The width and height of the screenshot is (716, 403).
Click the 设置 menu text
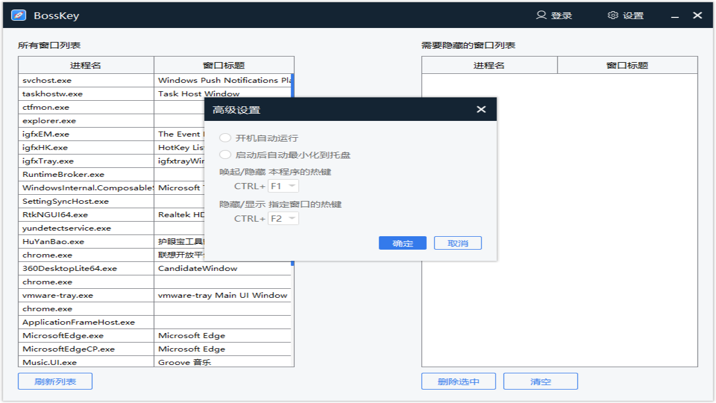point(633,16)
